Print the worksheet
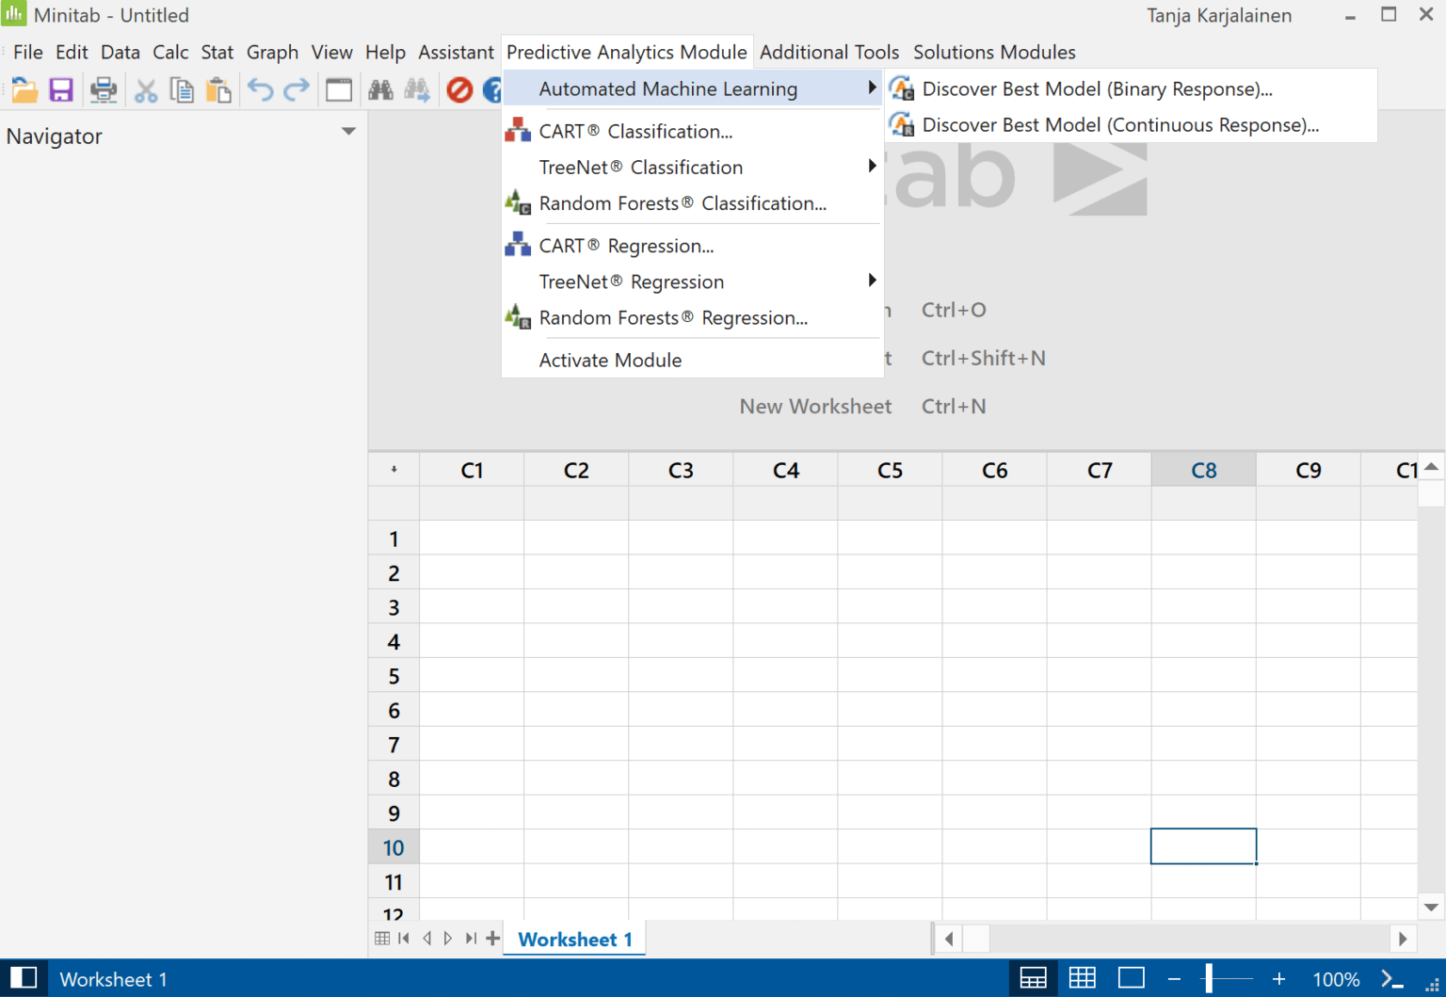This screenshot has height=997, width=1446. pos(104,89)
